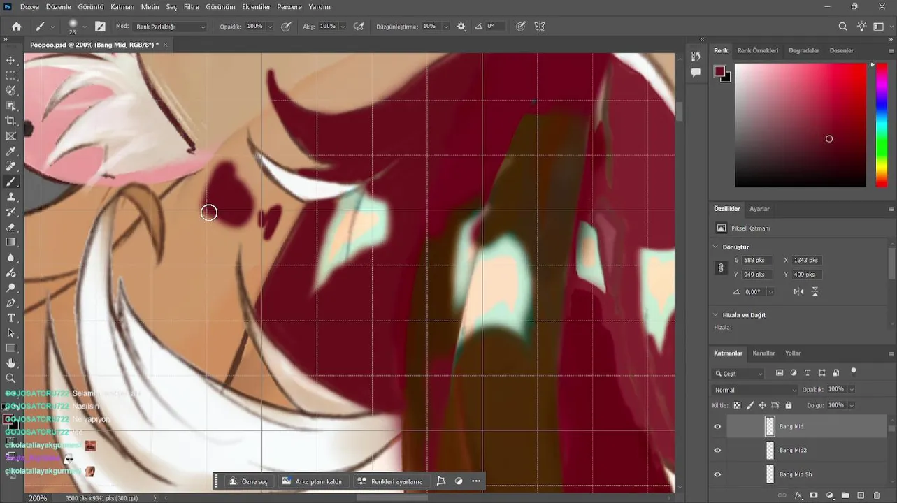The image size is (897, 503).
Task: Hide the Bang Mid layer
Action: [717, 426]
